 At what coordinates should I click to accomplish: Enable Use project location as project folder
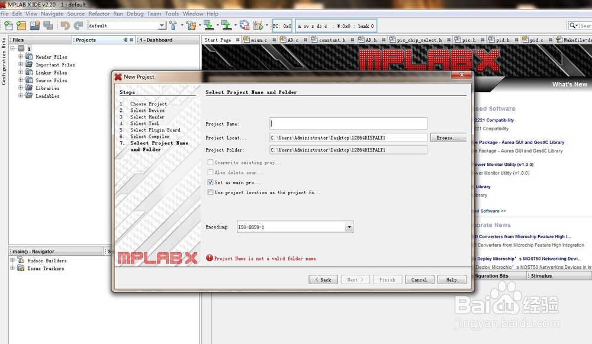pos(210,192)
